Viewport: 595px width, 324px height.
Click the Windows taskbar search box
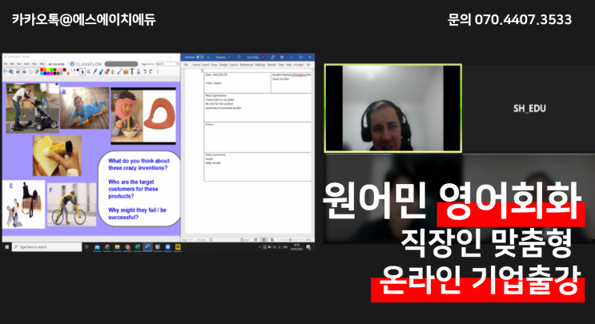coord(46,246)
